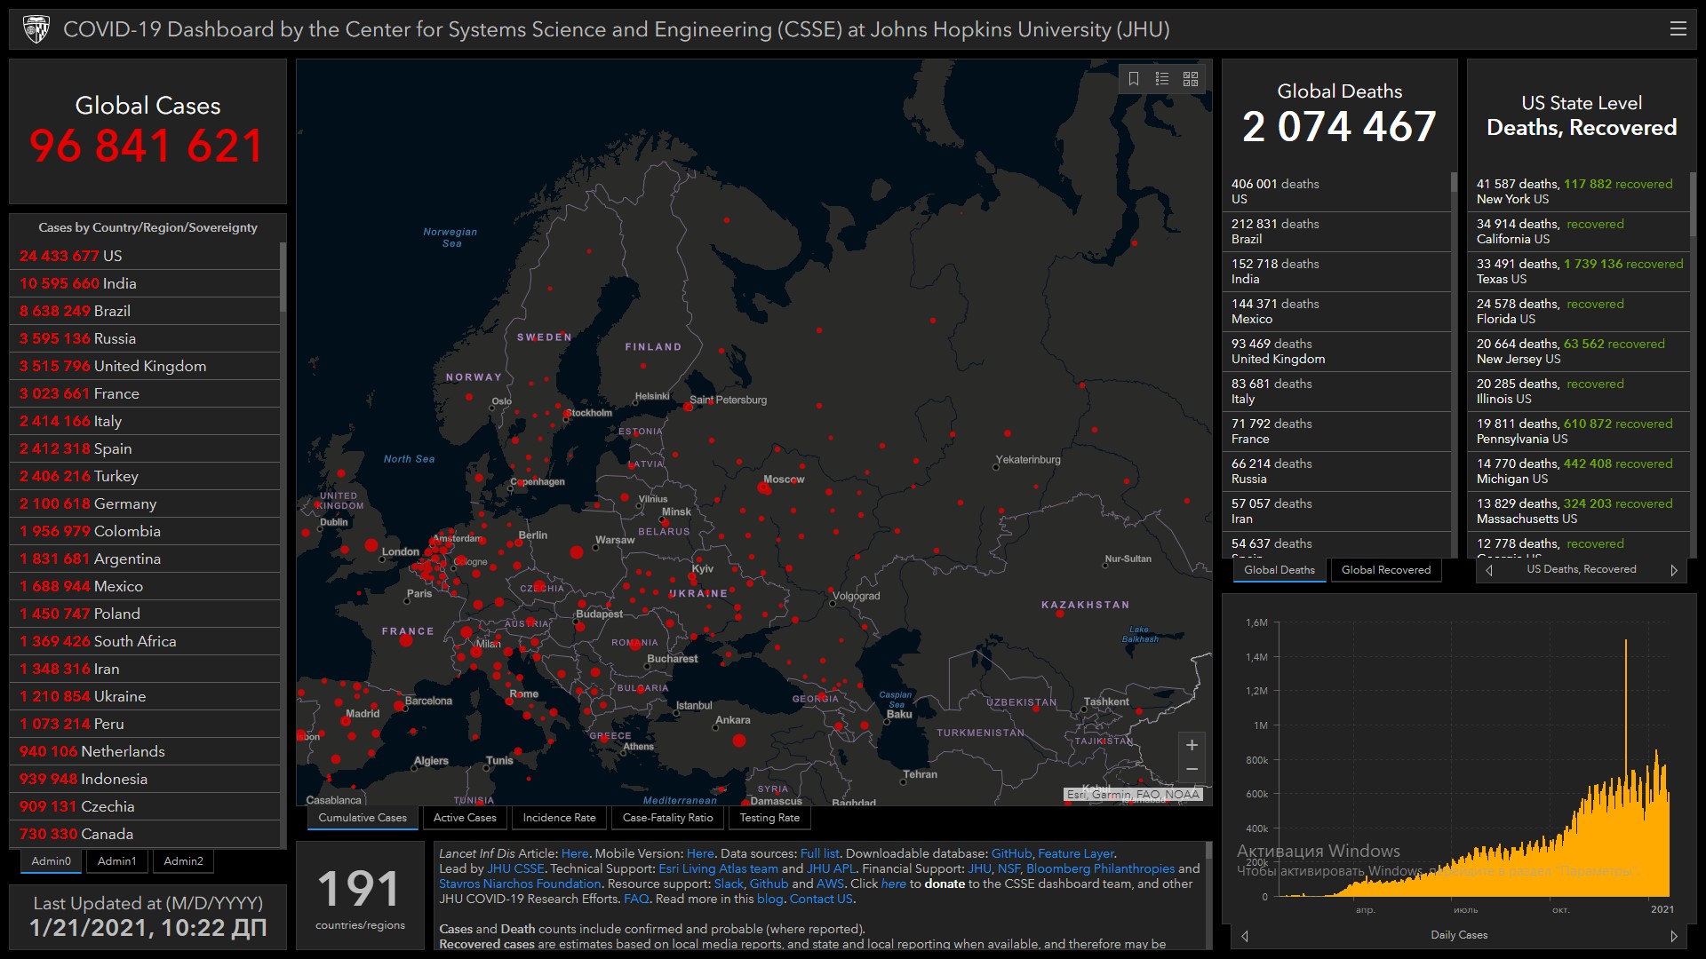Zoom out on the map
The image size is (1706, 959).
(x=1192, y=770)
